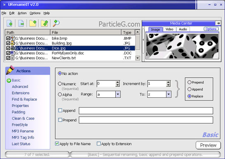Enable the Append text checkbox
The width and height of the screenshot is (225, 159).
tap(60, 111)
